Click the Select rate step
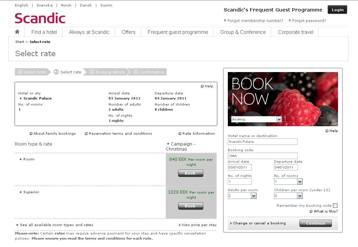The height and width of the screenshot is (247, 358). [x=67, y=72]
